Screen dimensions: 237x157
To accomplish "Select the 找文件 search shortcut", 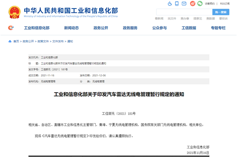I will pos(172,18).
